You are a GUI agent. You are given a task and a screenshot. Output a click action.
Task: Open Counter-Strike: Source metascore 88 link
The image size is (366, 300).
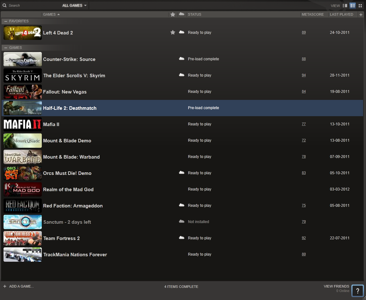coord(304,59)
